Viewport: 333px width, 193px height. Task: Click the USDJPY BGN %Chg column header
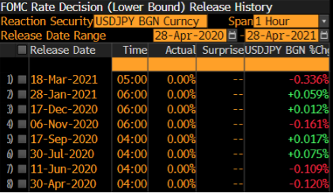point(287,50)
